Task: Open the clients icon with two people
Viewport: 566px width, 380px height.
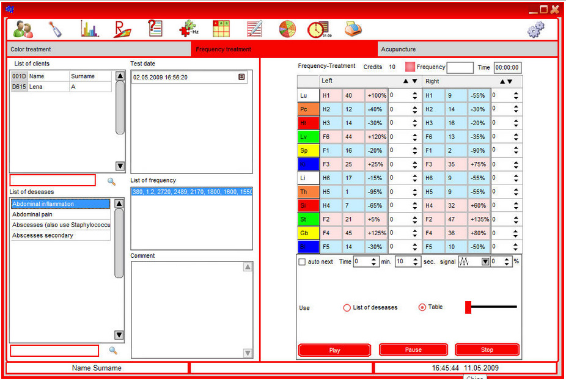Action: pos(23,29)
